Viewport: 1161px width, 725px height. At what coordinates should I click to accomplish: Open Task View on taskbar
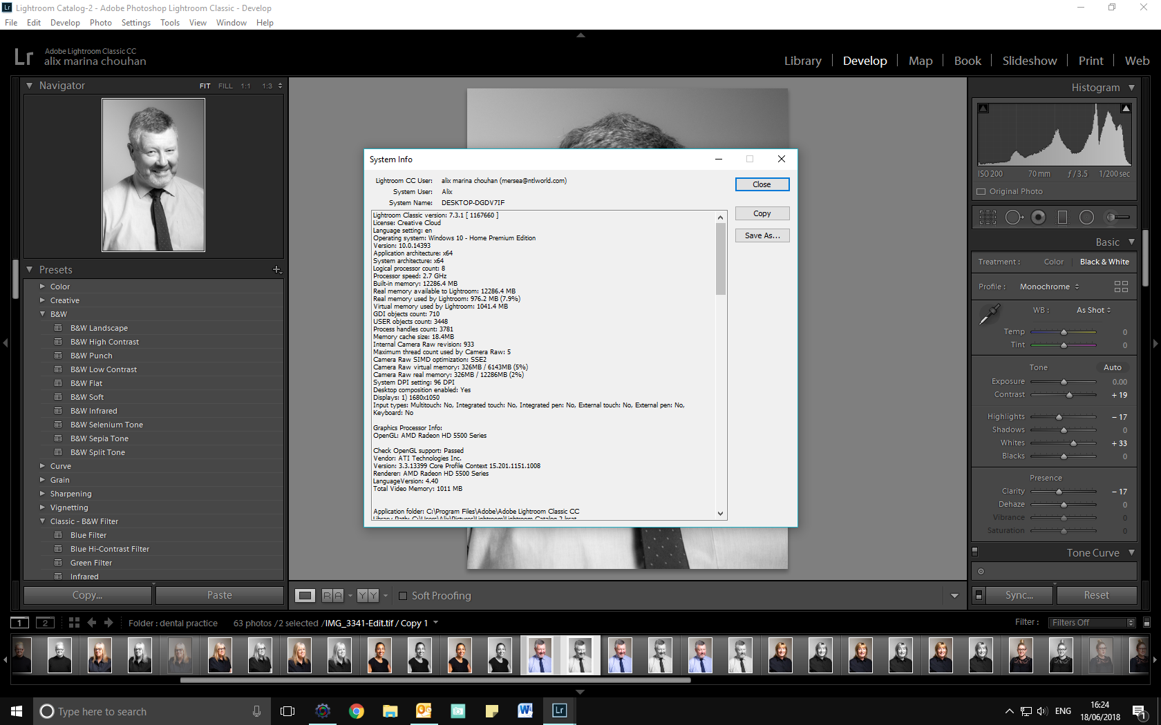(287, 711)
